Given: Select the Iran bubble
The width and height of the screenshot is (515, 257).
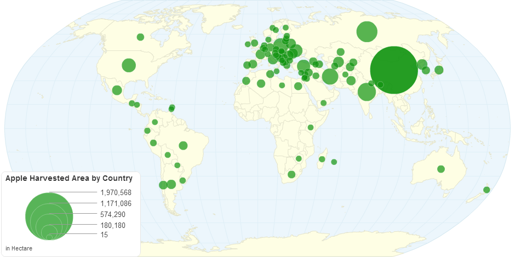Looking at the screenshot, I should point(330,76).
